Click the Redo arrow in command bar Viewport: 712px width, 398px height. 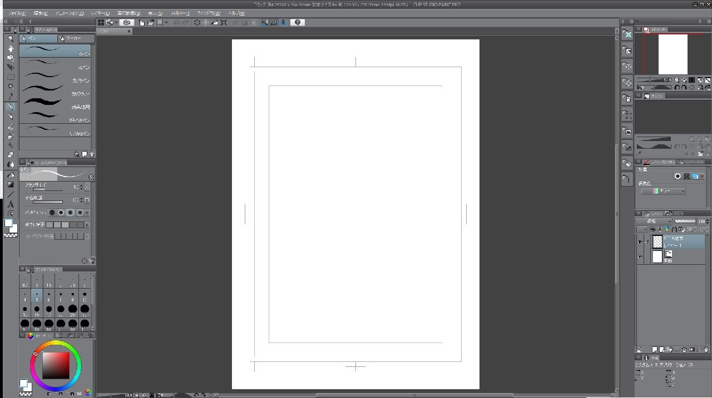[x=185, y=22]
